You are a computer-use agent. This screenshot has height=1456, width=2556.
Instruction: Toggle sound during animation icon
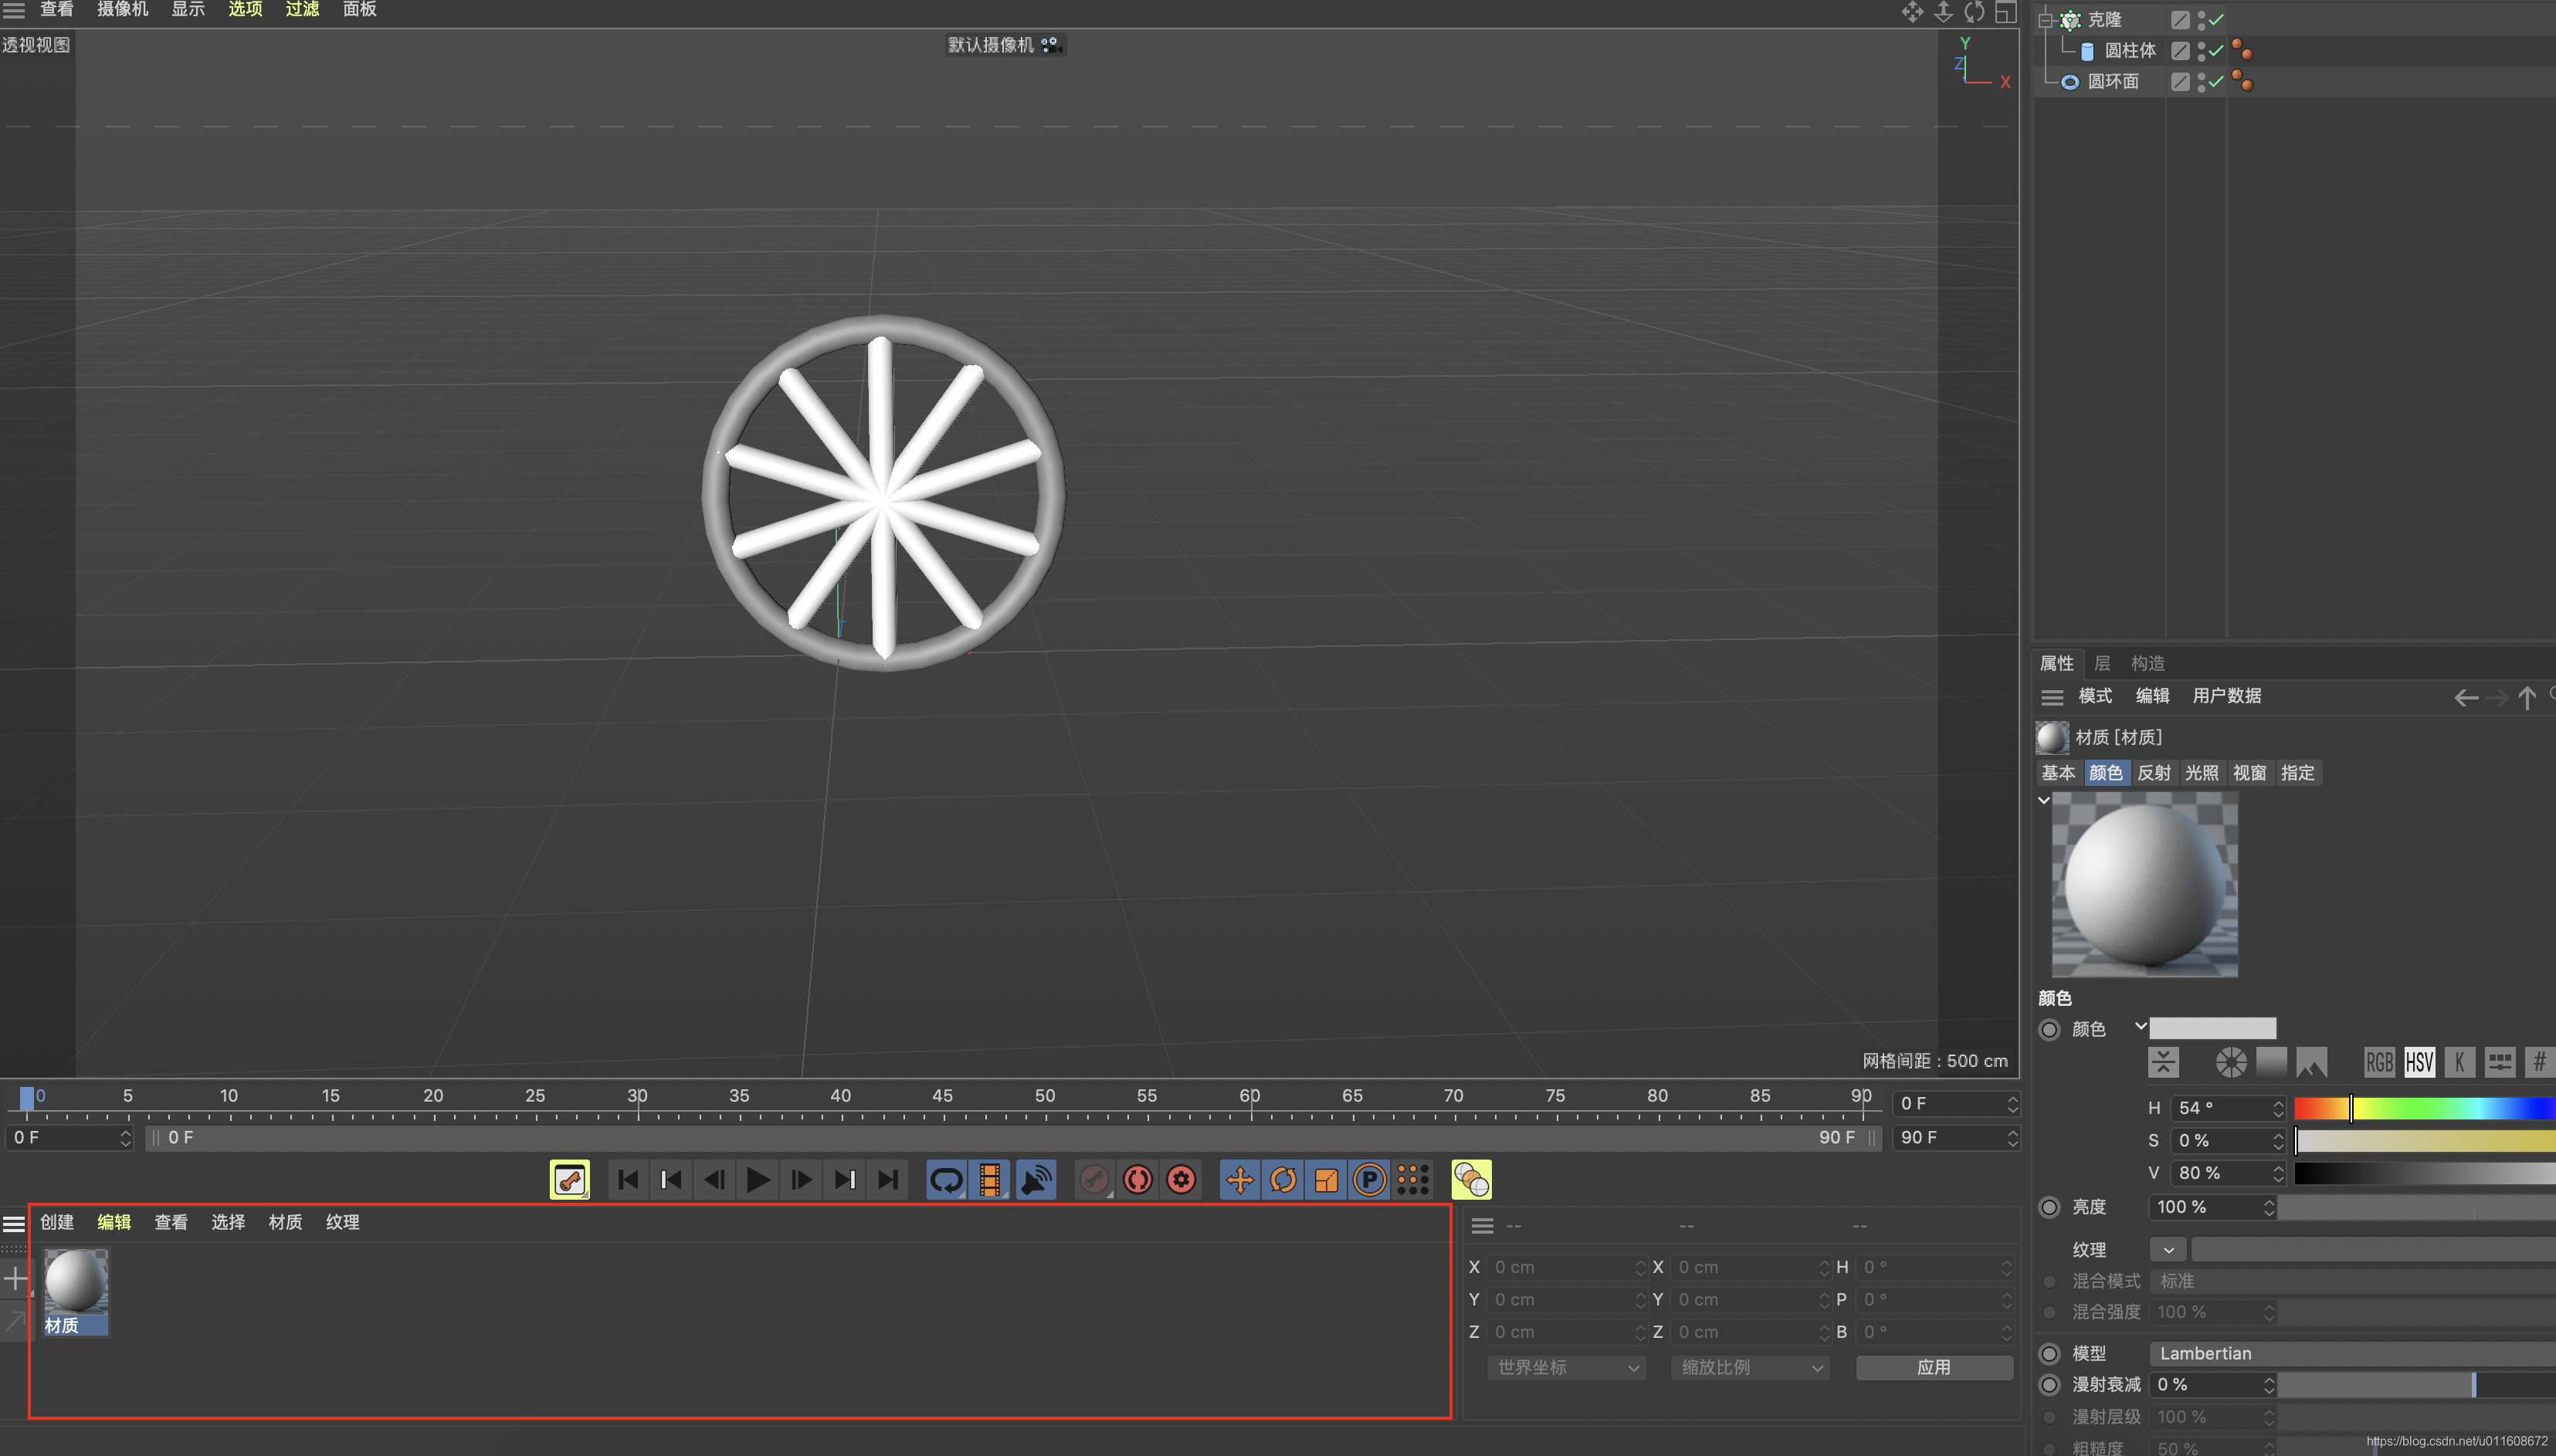coord(1035,1180)
